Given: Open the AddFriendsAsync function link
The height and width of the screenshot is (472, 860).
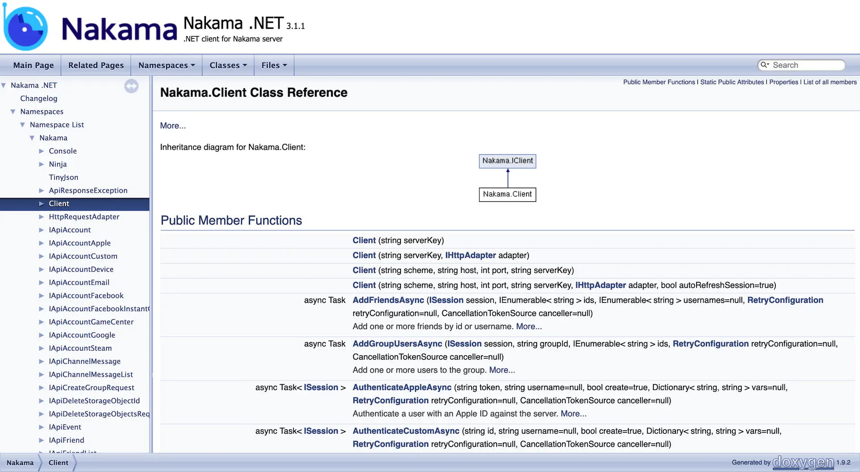Looking at the screenshot, I should pos(388,300).
